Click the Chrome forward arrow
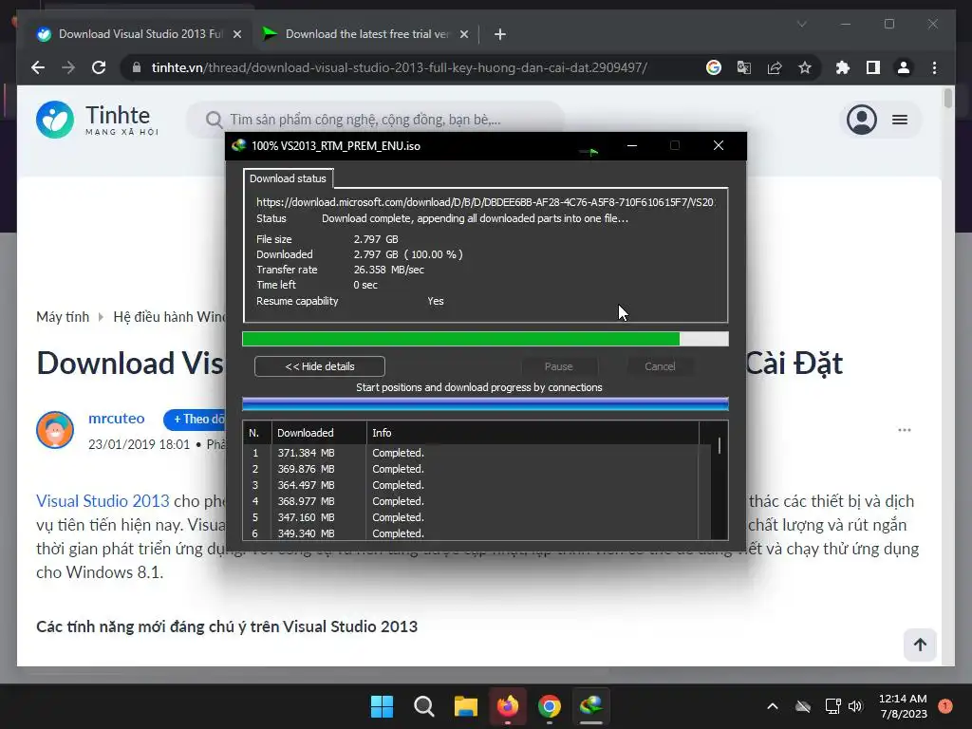The height and width of the screenshot is (729, 972). [68, 67]
